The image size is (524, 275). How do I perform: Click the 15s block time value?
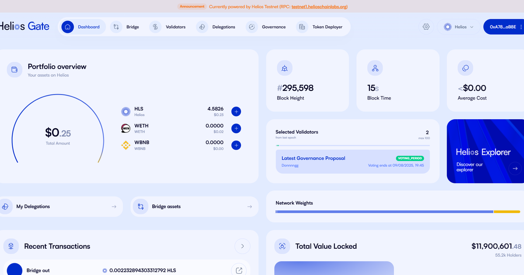coord(373,88)
